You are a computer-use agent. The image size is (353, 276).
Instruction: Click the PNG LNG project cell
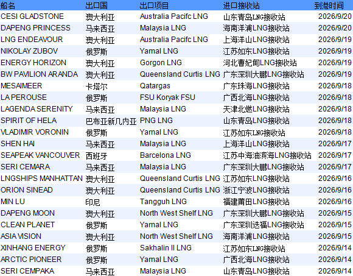click(x=156, y=121)
